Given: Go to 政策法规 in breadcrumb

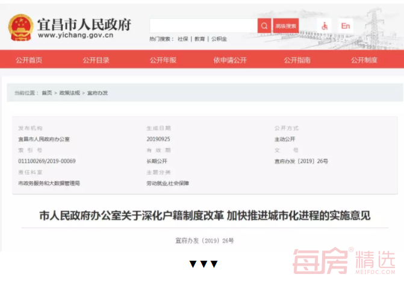Looking at the screenshot, I should tap(70, 93).
